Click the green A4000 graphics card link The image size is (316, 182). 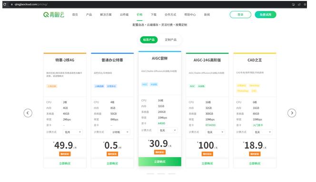(x=161, y=123)
